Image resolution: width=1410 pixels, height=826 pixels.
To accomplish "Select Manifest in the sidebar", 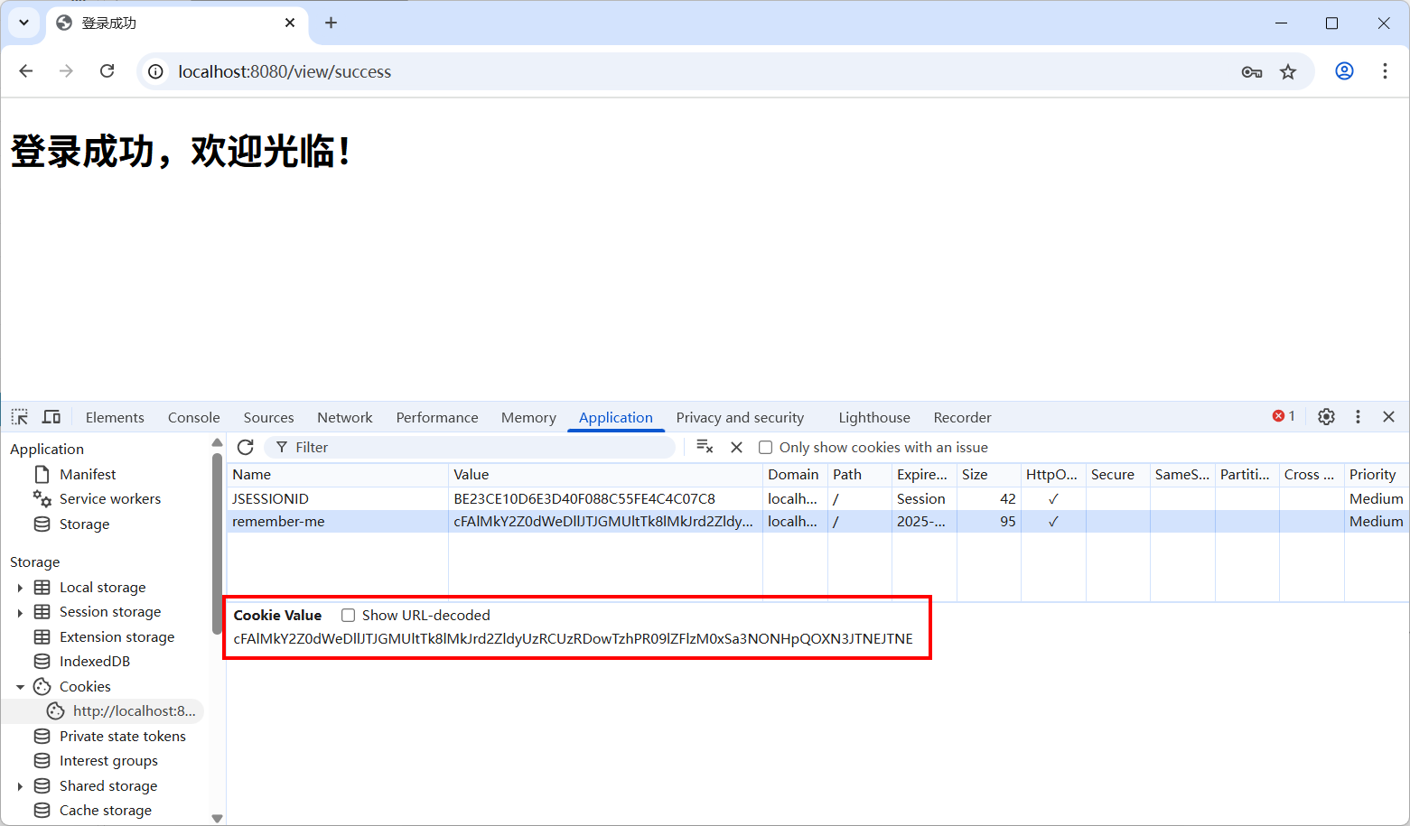I will [88, 475].
